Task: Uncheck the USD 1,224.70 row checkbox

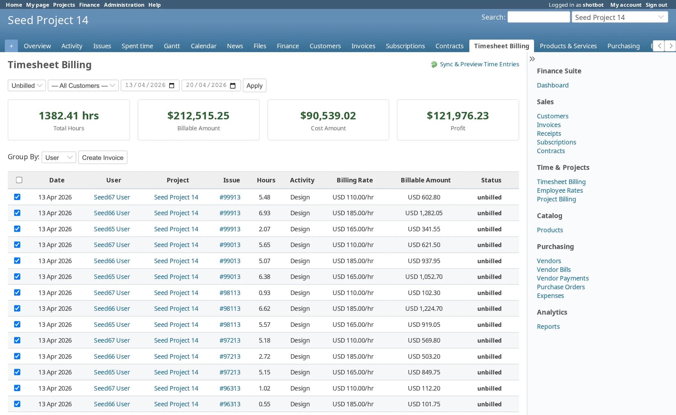Action: [x=17, y=308]
